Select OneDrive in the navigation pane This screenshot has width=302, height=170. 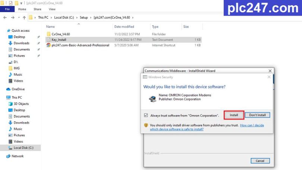tap(18, 89)
